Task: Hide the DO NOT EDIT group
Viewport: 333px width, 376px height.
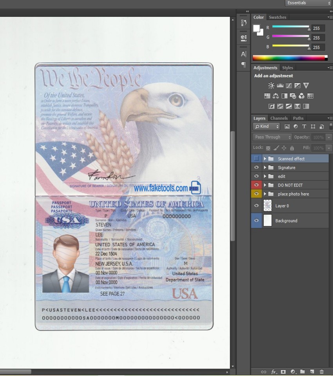Action: click(x=257, y=185)
